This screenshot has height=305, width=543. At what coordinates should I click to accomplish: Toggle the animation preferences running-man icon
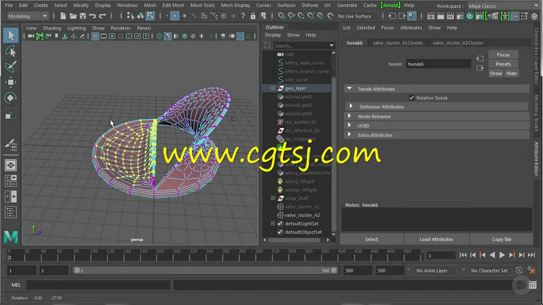[x=531, y=270]
